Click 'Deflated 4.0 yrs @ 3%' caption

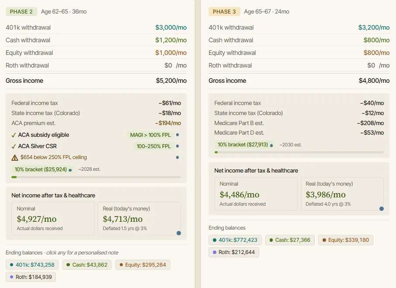tap(328, 204)
